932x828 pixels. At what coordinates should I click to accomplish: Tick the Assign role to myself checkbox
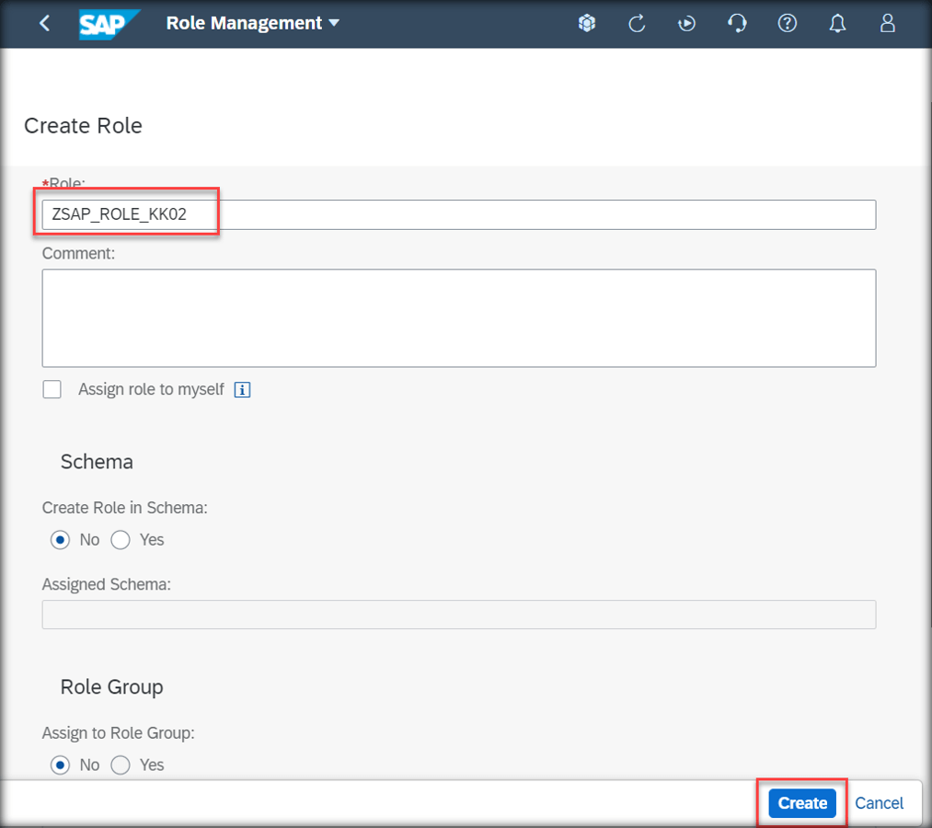click(52, 389)
